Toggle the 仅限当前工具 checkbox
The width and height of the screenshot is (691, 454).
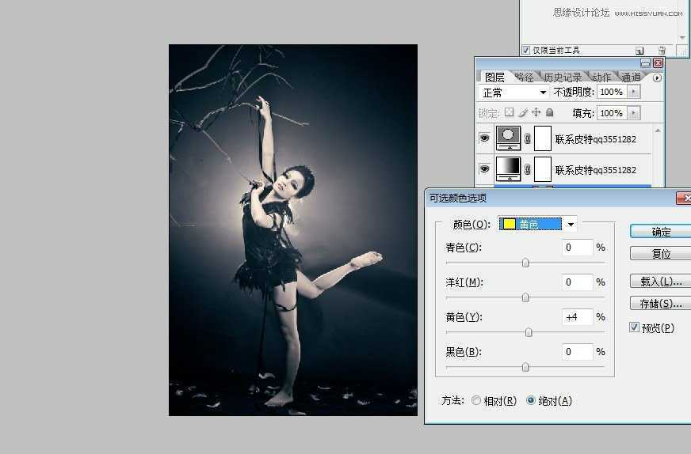525,50
